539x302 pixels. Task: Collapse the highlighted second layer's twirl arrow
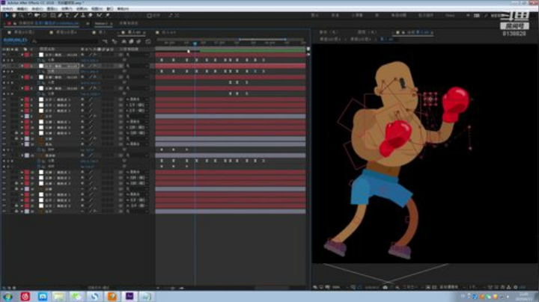click(22, 66)
